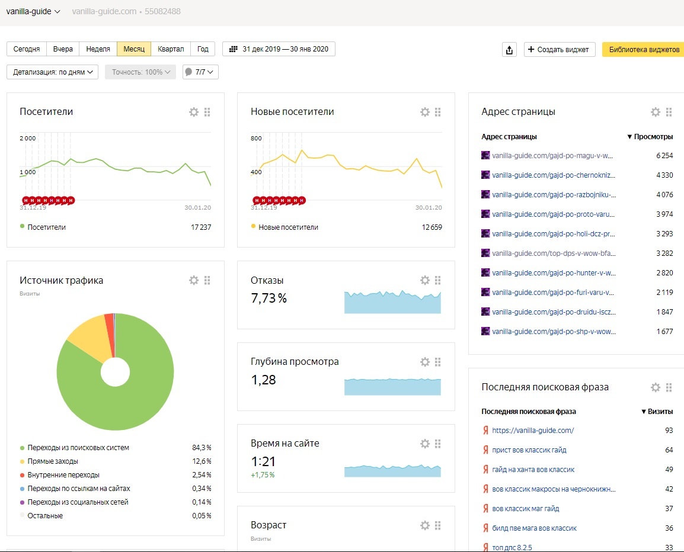Select the Неделя period tab

98,49
